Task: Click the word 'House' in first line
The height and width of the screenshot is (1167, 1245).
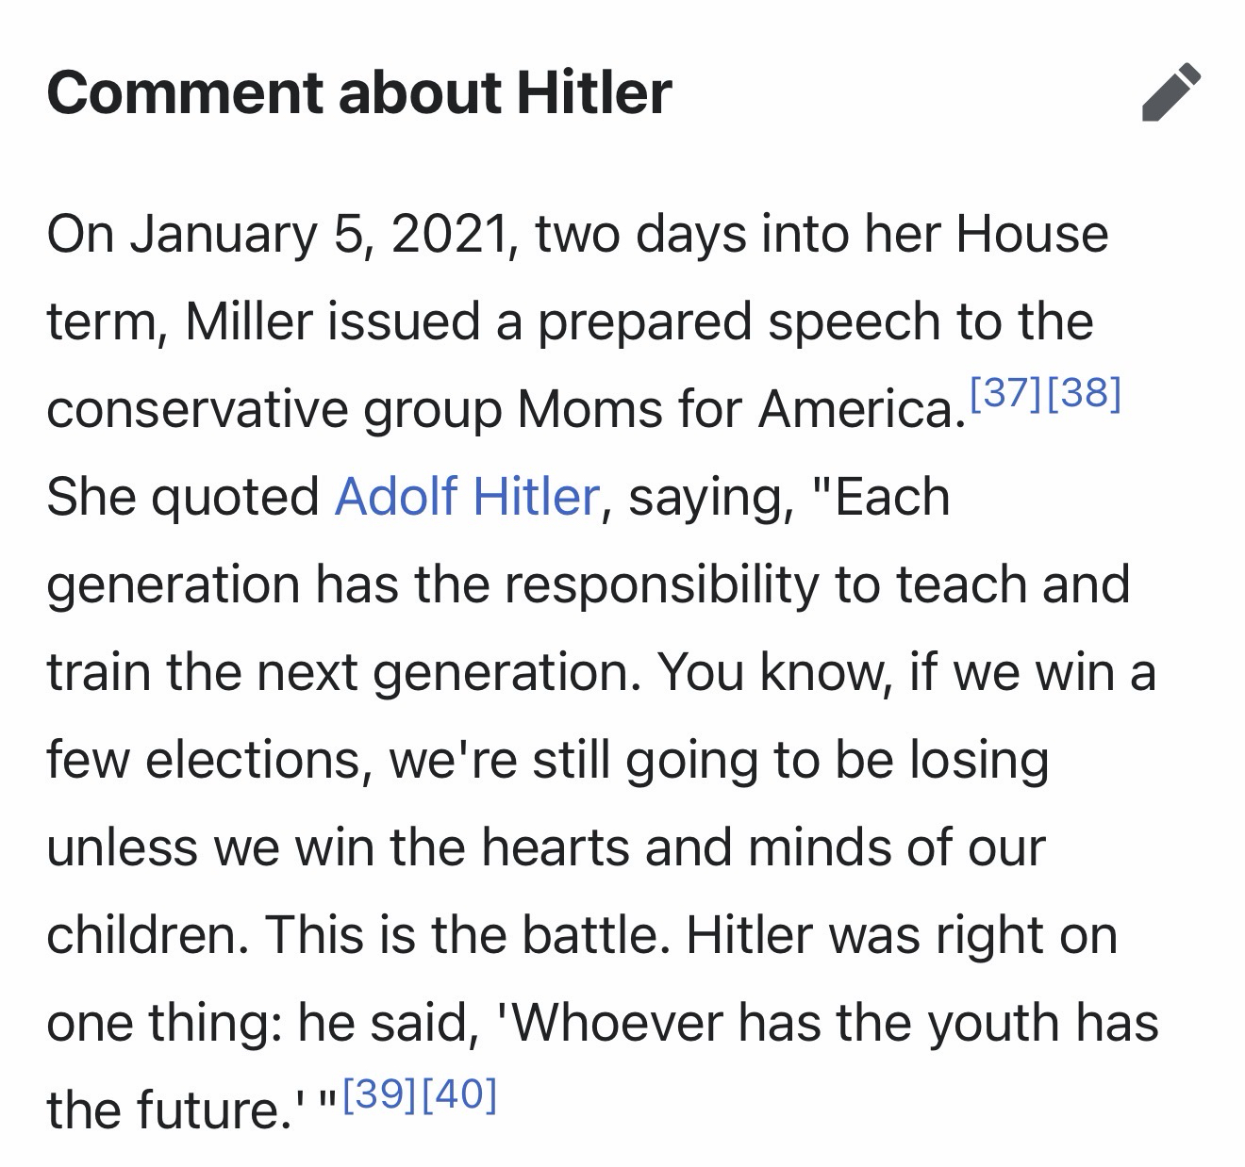Action: 1032,235
